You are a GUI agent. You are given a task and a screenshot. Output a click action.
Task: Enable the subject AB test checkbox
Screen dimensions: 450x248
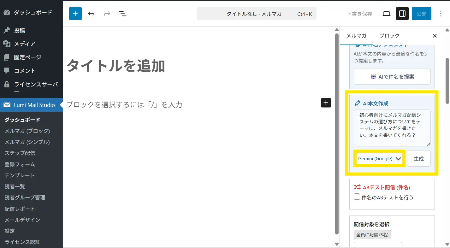[357, 197]
